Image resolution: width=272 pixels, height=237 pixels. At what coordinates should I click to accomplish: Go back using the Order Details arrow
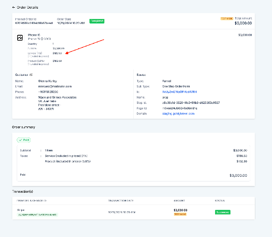[x=14, y=7]
